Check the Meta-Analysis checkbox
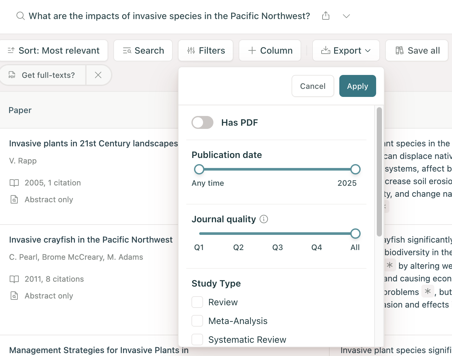This screenshot has height=356, width=452. (x=197, y=321)
